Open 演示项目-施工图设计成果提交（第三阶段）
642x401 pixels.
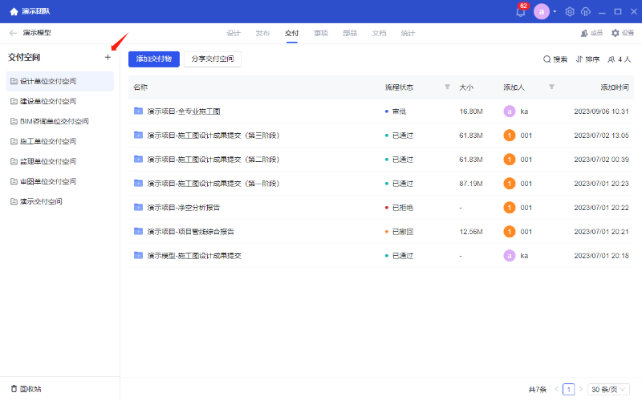(213, 136)
